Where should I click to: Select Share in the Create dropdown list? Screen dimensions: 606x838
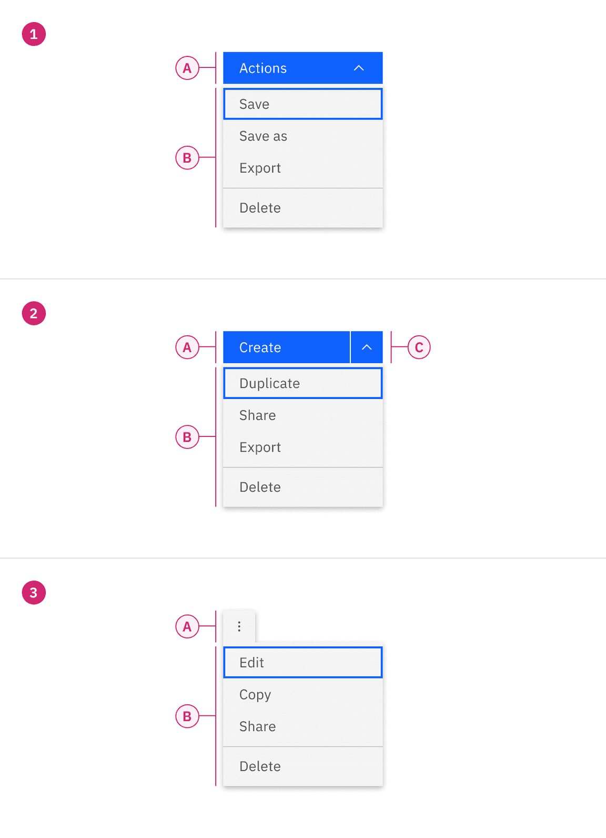click(x=302, y=415)
